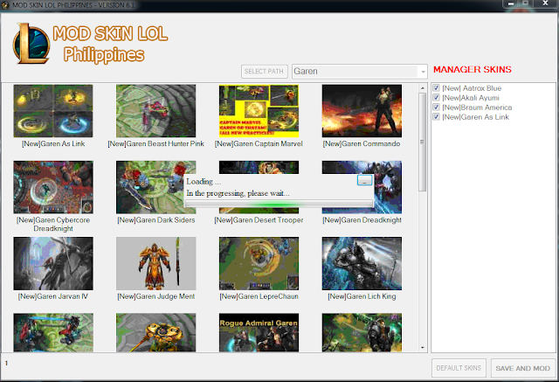Click the [New]Garen Commando label text
Viewport: 559px width, 382px height.
[362, 143]
